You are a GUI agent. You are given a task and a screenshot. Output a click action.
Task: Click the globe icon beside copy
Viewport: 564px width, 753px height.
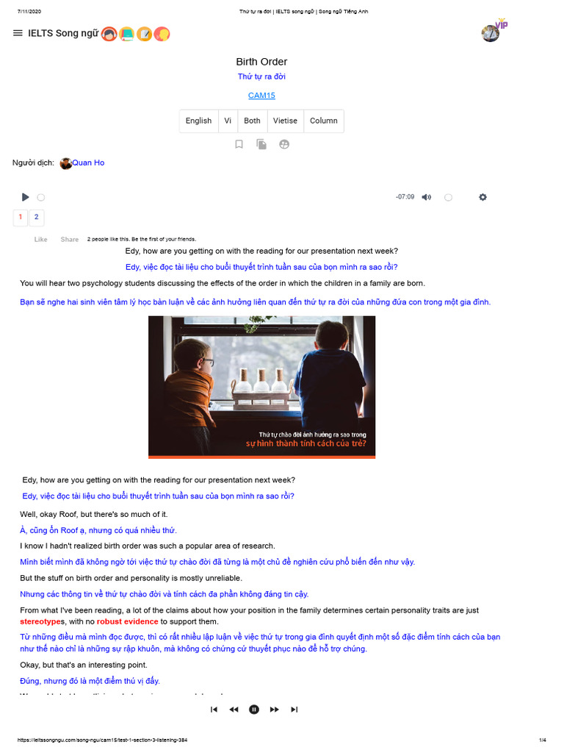coord(284,144)
